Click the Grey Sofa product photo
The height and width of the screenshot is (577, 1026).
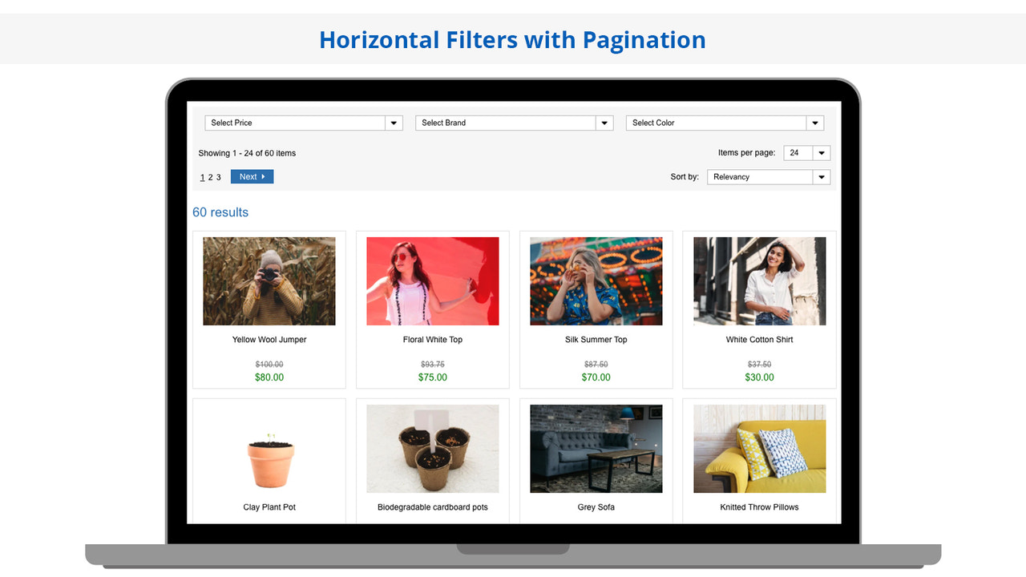[596, 448]
